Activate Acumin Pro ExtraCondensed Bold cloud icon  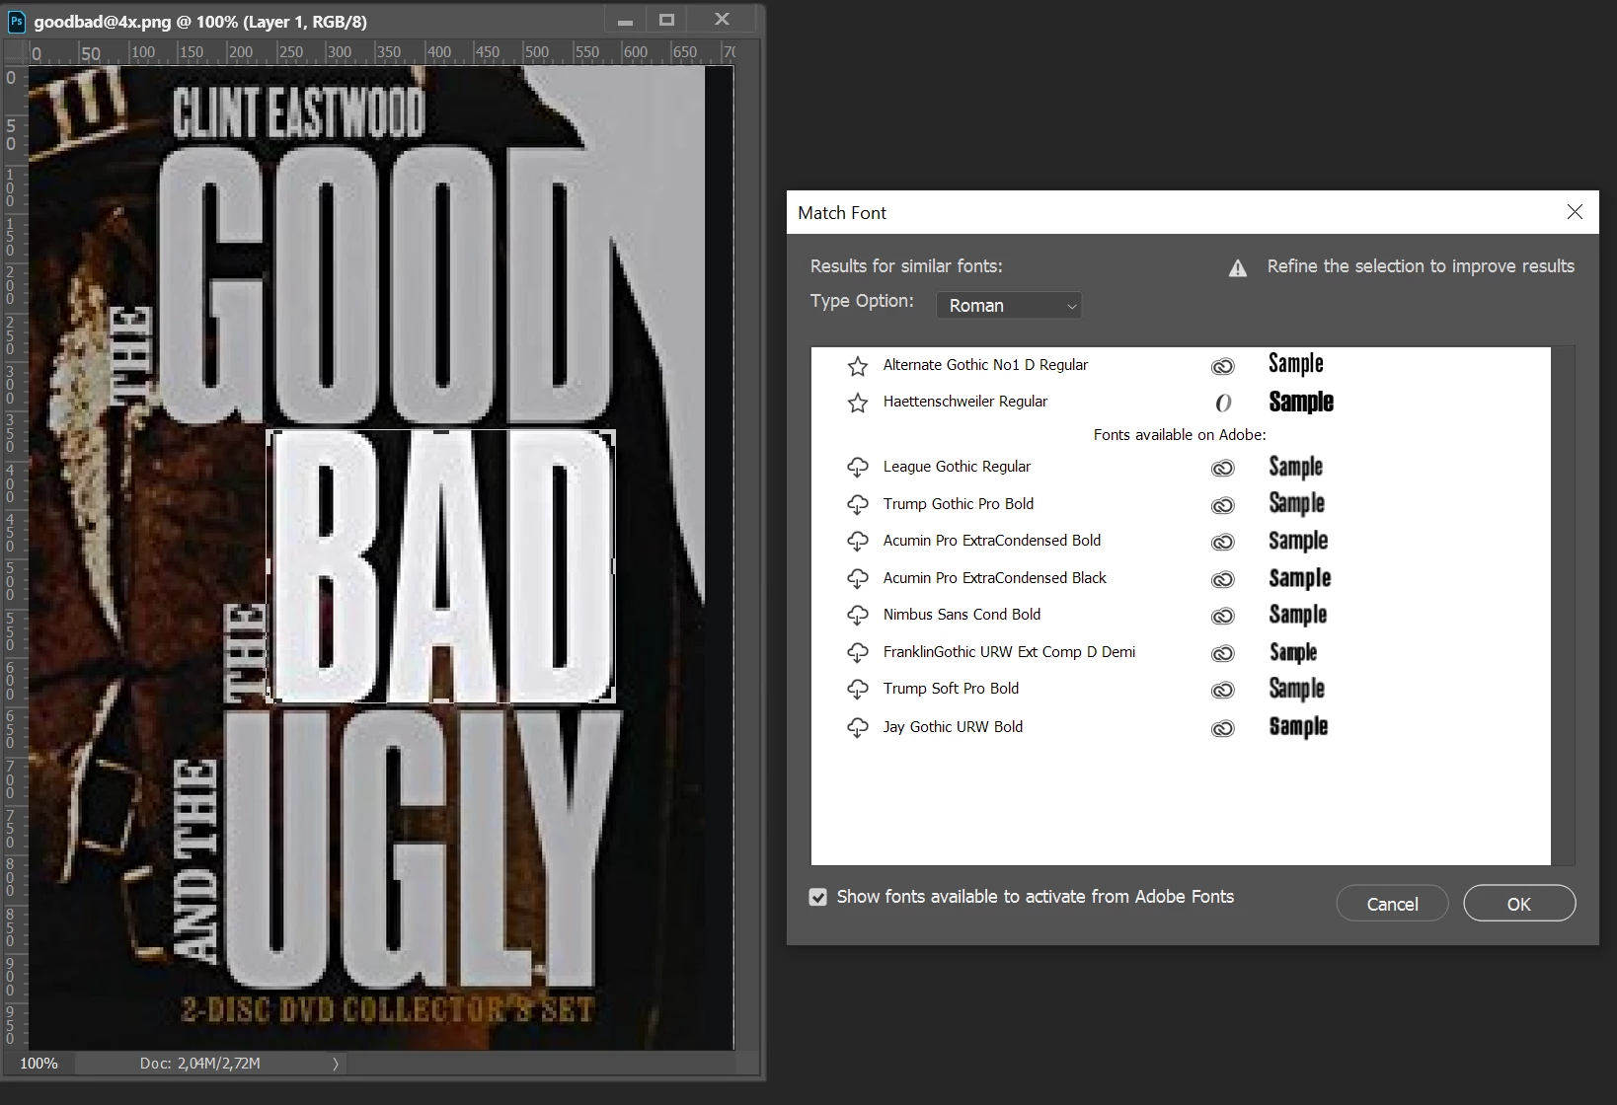[858, 542]
